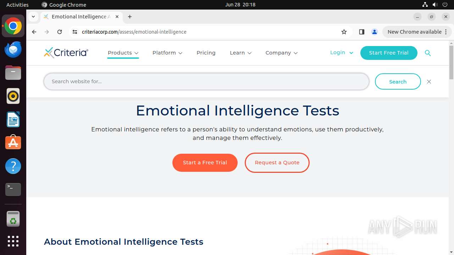Expand the Products menu
454x255 pixels.
tap(123, 53)
